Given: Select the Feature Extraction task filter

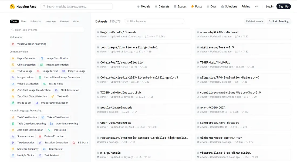Looking at the screenshot, I should [x=52, y=136].
